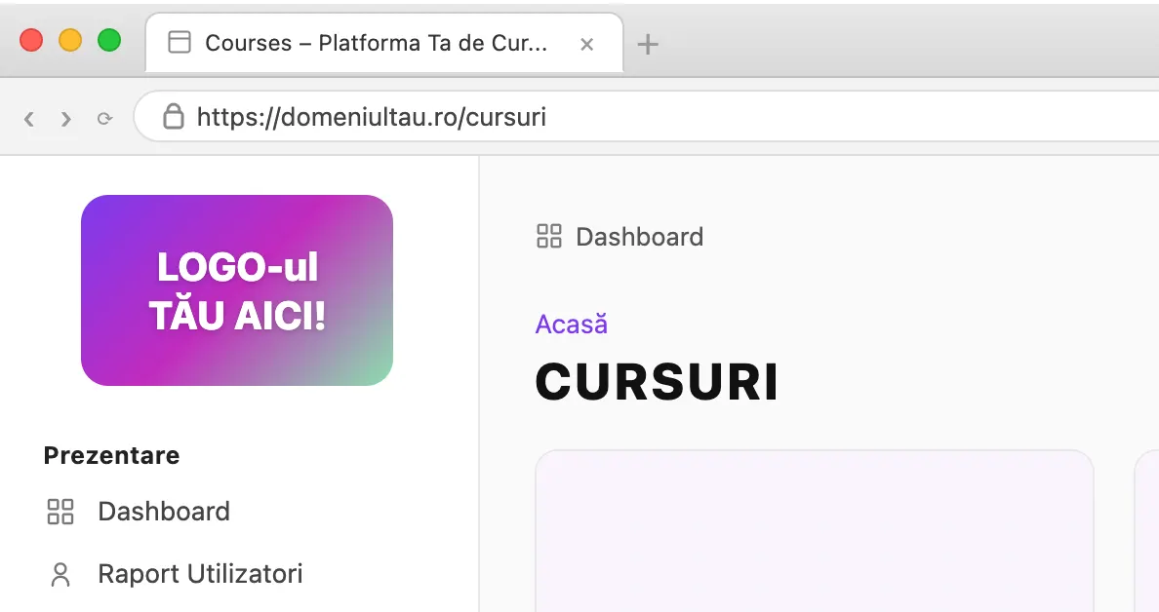Viewport: 1159px width, 612px height.
Task: Click the CURSURI heading
Action: click(x=657, y=382)
